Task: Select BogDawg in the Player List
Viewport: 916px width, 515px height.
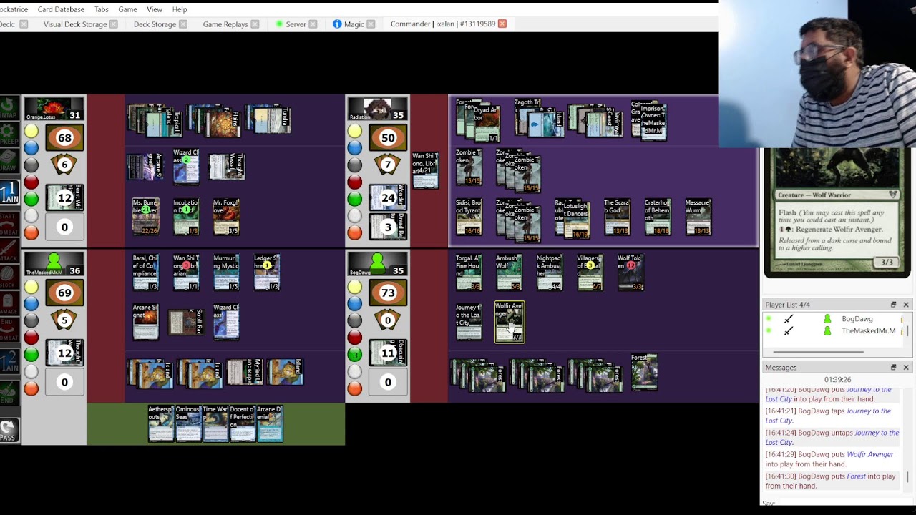Action: tap(857, 319)
